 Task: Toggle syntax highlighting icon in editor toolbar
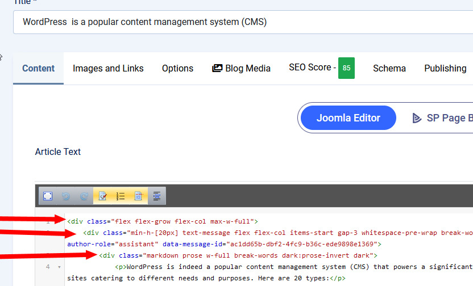tap(103, 196)
